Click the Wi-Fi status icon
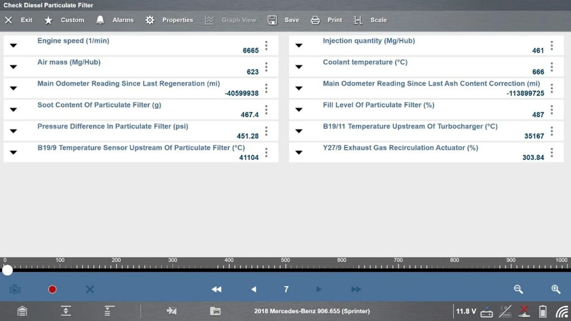The height and width of the screenshot is (321, 571). pos(561,311)
